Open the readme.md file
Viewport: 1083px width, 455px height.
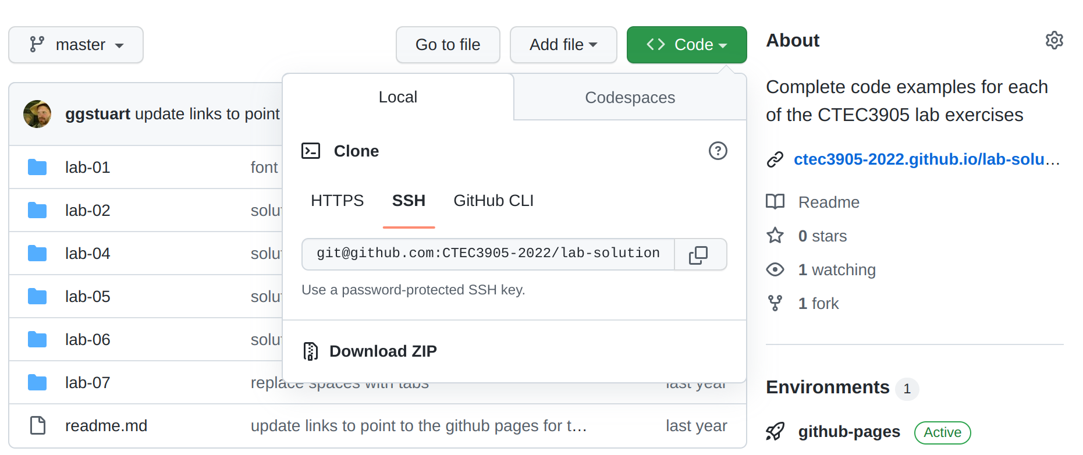[x=106, y=426]
